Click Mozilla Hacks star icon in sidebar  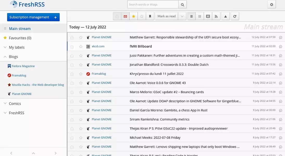click(x=9, y=84)
